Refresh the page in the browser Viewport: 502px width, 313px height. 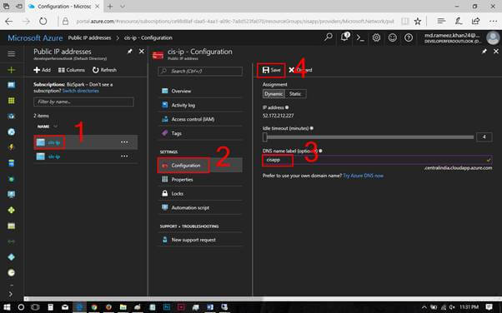coord(43,22)
